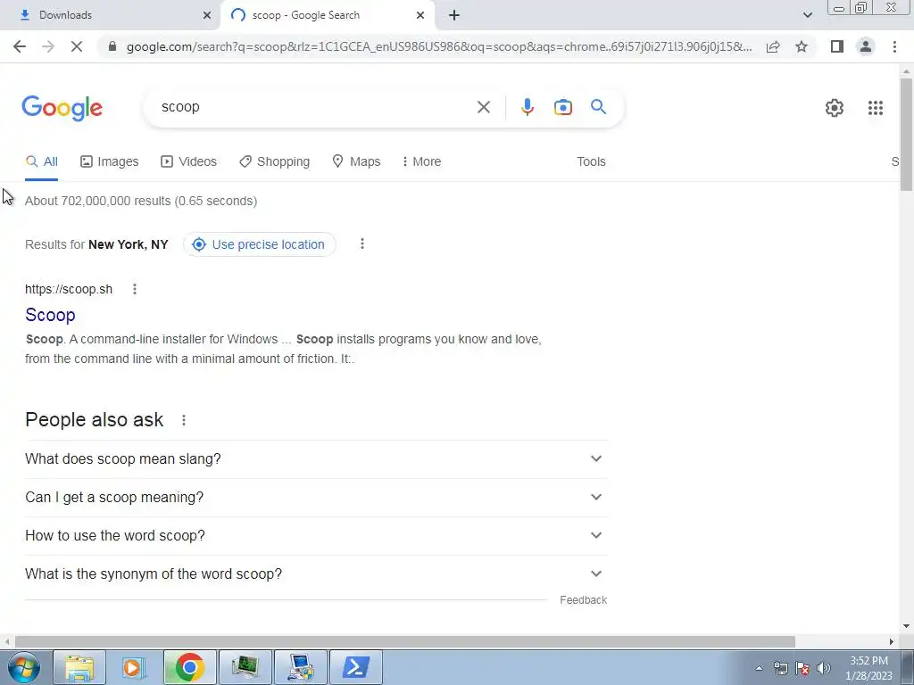The height and width of the screenshot is (685, 914).
Task: Switch to Shopping results
Action: pos(275,161)
